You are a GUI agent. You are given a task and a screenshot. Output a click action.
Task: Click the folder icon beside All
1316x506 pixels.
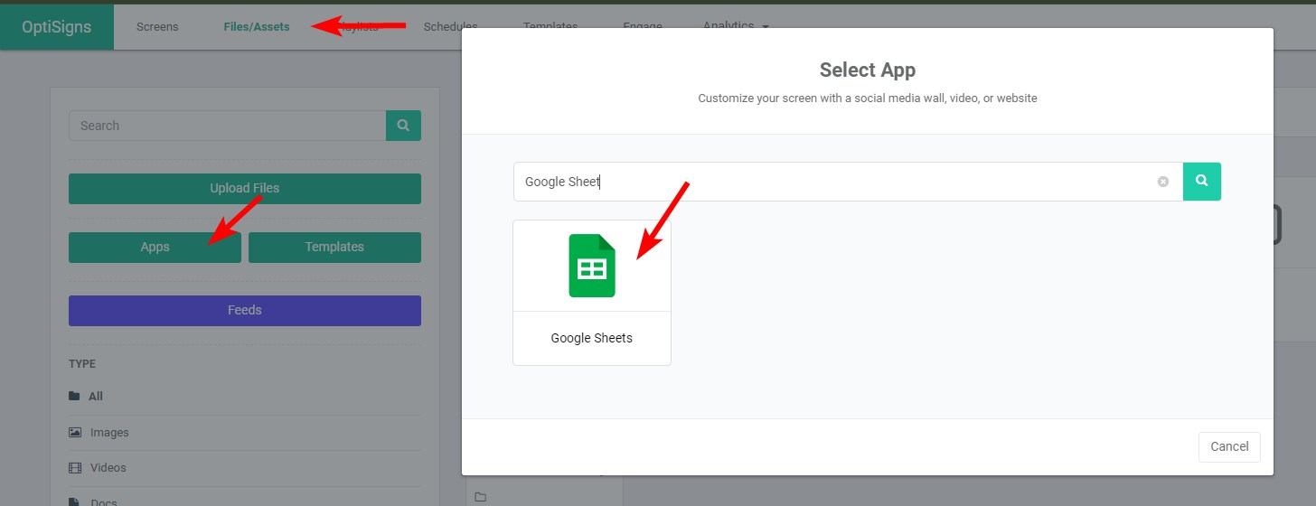click(74, 397)
